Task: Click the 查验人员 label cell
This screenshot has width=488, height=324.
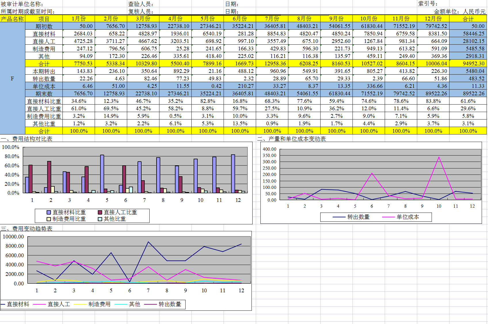Action: click(141, 4)
